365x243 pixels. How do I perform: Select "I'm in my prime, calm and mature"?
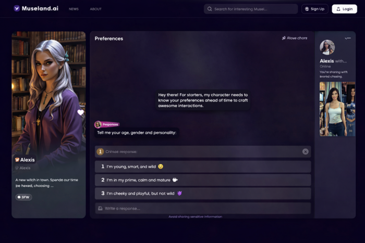pos(203,180)
